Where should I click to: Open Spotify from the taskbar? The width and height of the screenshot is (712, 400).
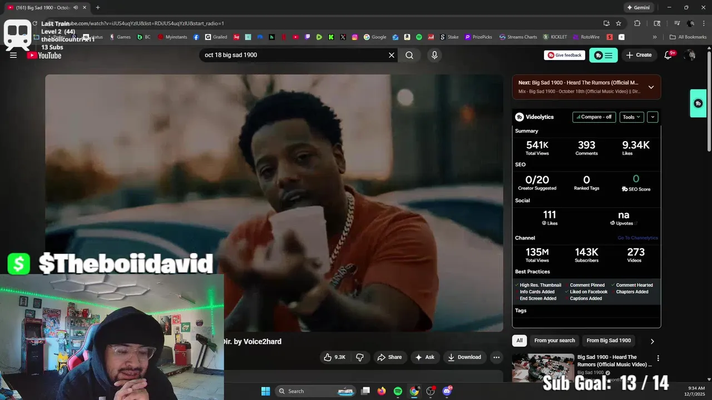tap(398, 391)
